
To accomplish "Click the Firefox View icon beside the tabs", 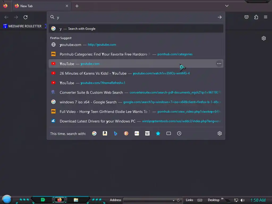I will point(5,6).
